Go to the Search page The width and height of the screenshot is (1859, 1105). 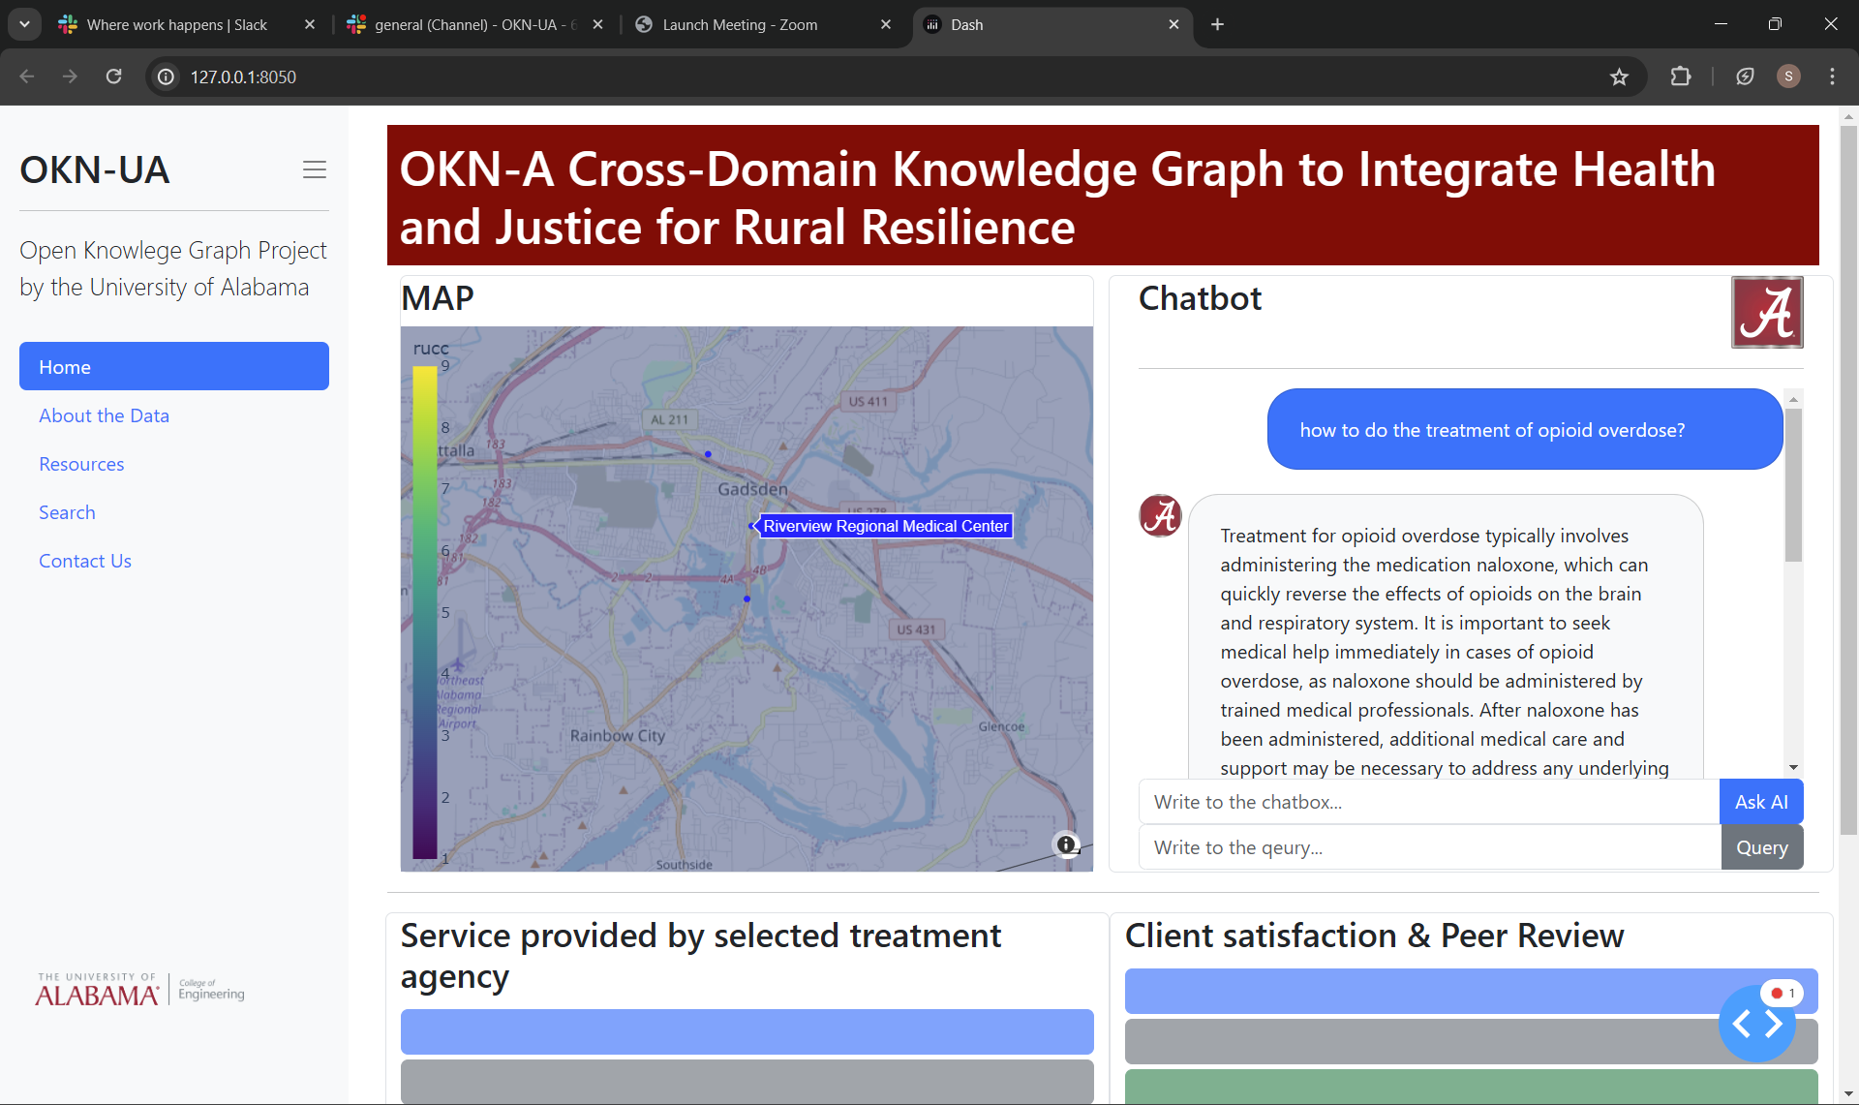click(67, 512)
